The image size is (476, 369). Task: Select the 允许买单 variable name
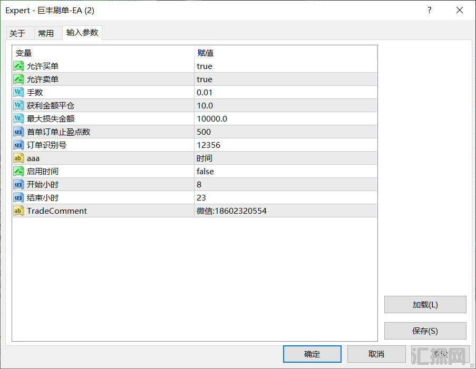[43, 66]
